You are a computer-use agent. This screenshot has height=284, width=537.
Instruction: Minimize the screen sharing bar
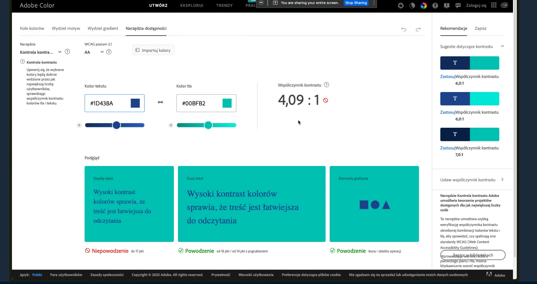coord(261,3)
